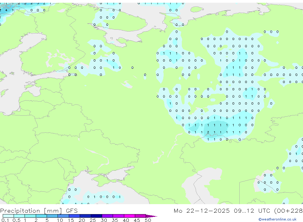Click the '15' legend scale label

pos(71,220)
